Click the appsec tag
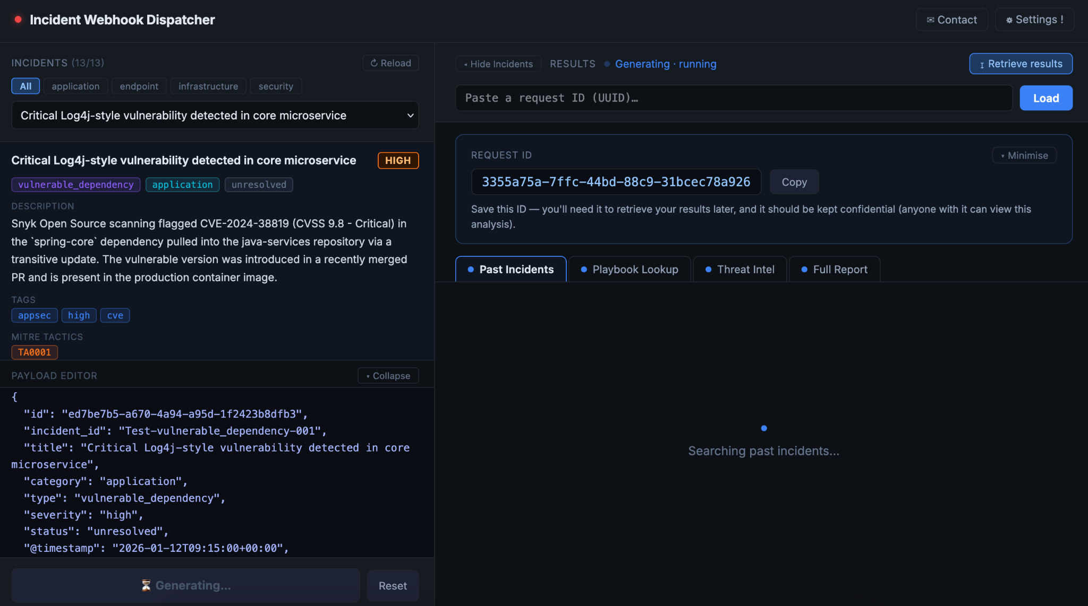Screen dimensions: 1088x606 pyautogui.click(x=35, y=315)
